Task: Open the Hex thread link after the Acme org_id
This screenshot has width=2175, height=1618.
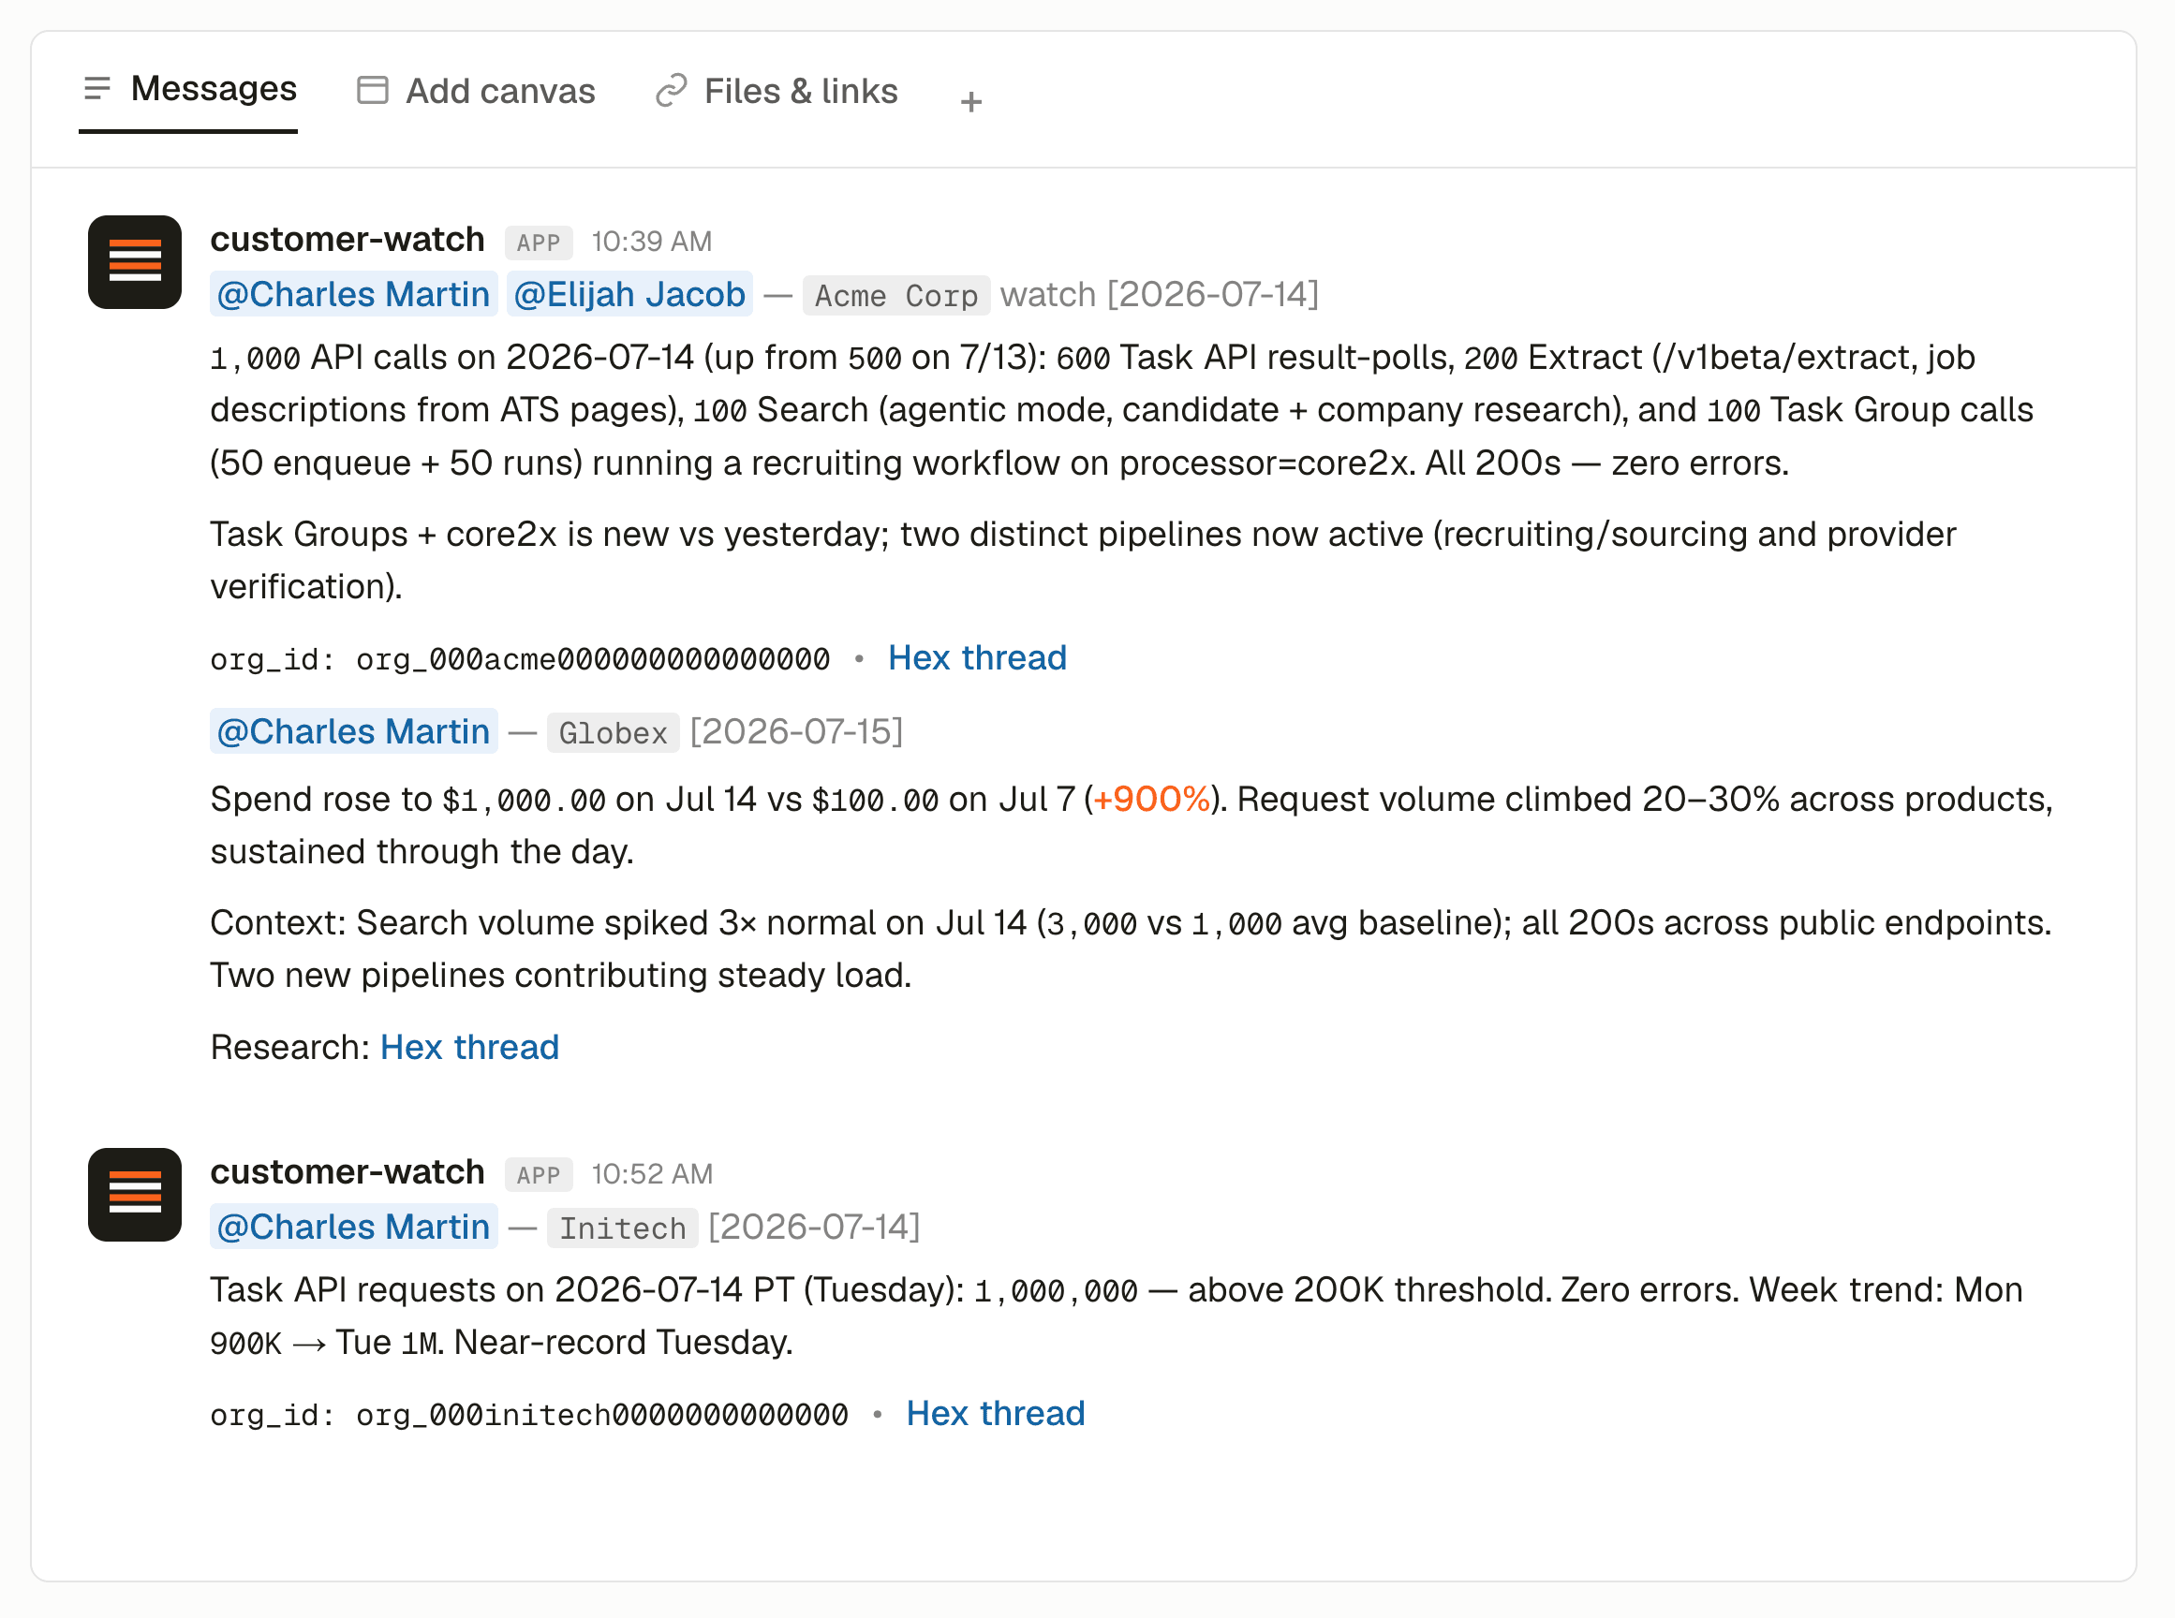Action: pos(977,657)
